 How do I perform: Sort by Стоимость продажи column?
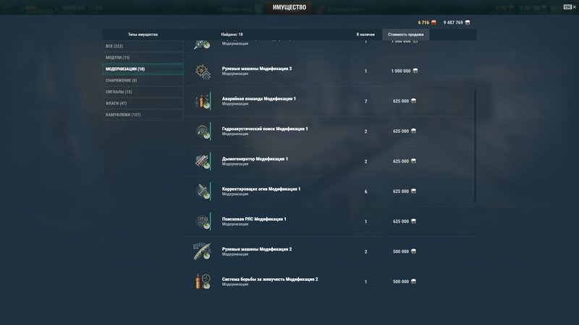pyautogui.click(x=405, y=34)
